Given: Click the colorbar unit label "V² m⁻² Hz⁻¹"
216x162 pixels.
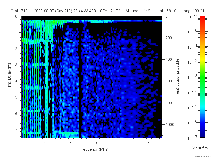Looking at the screenshot, I should pos(202,147).
